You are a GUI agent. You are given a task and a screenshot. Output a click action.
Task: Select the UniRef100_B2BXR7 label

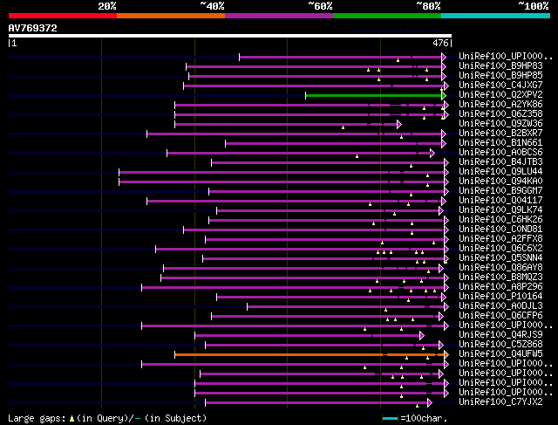pyautogui.click(x=500, y=134)
